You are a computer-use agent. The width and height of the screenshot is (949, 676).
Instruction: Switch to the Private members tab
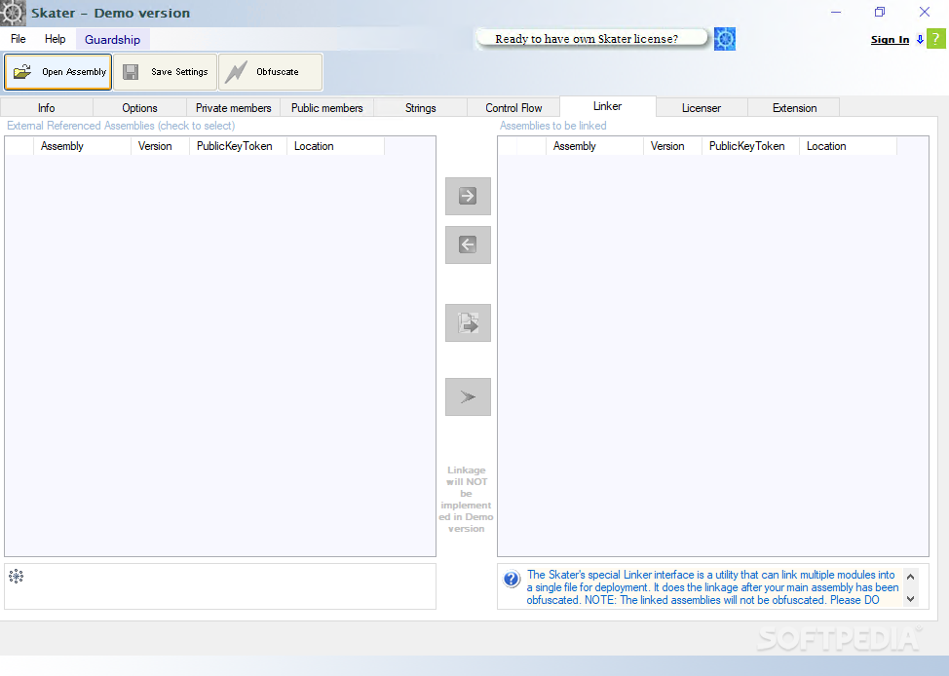click(x=234, y=108)
